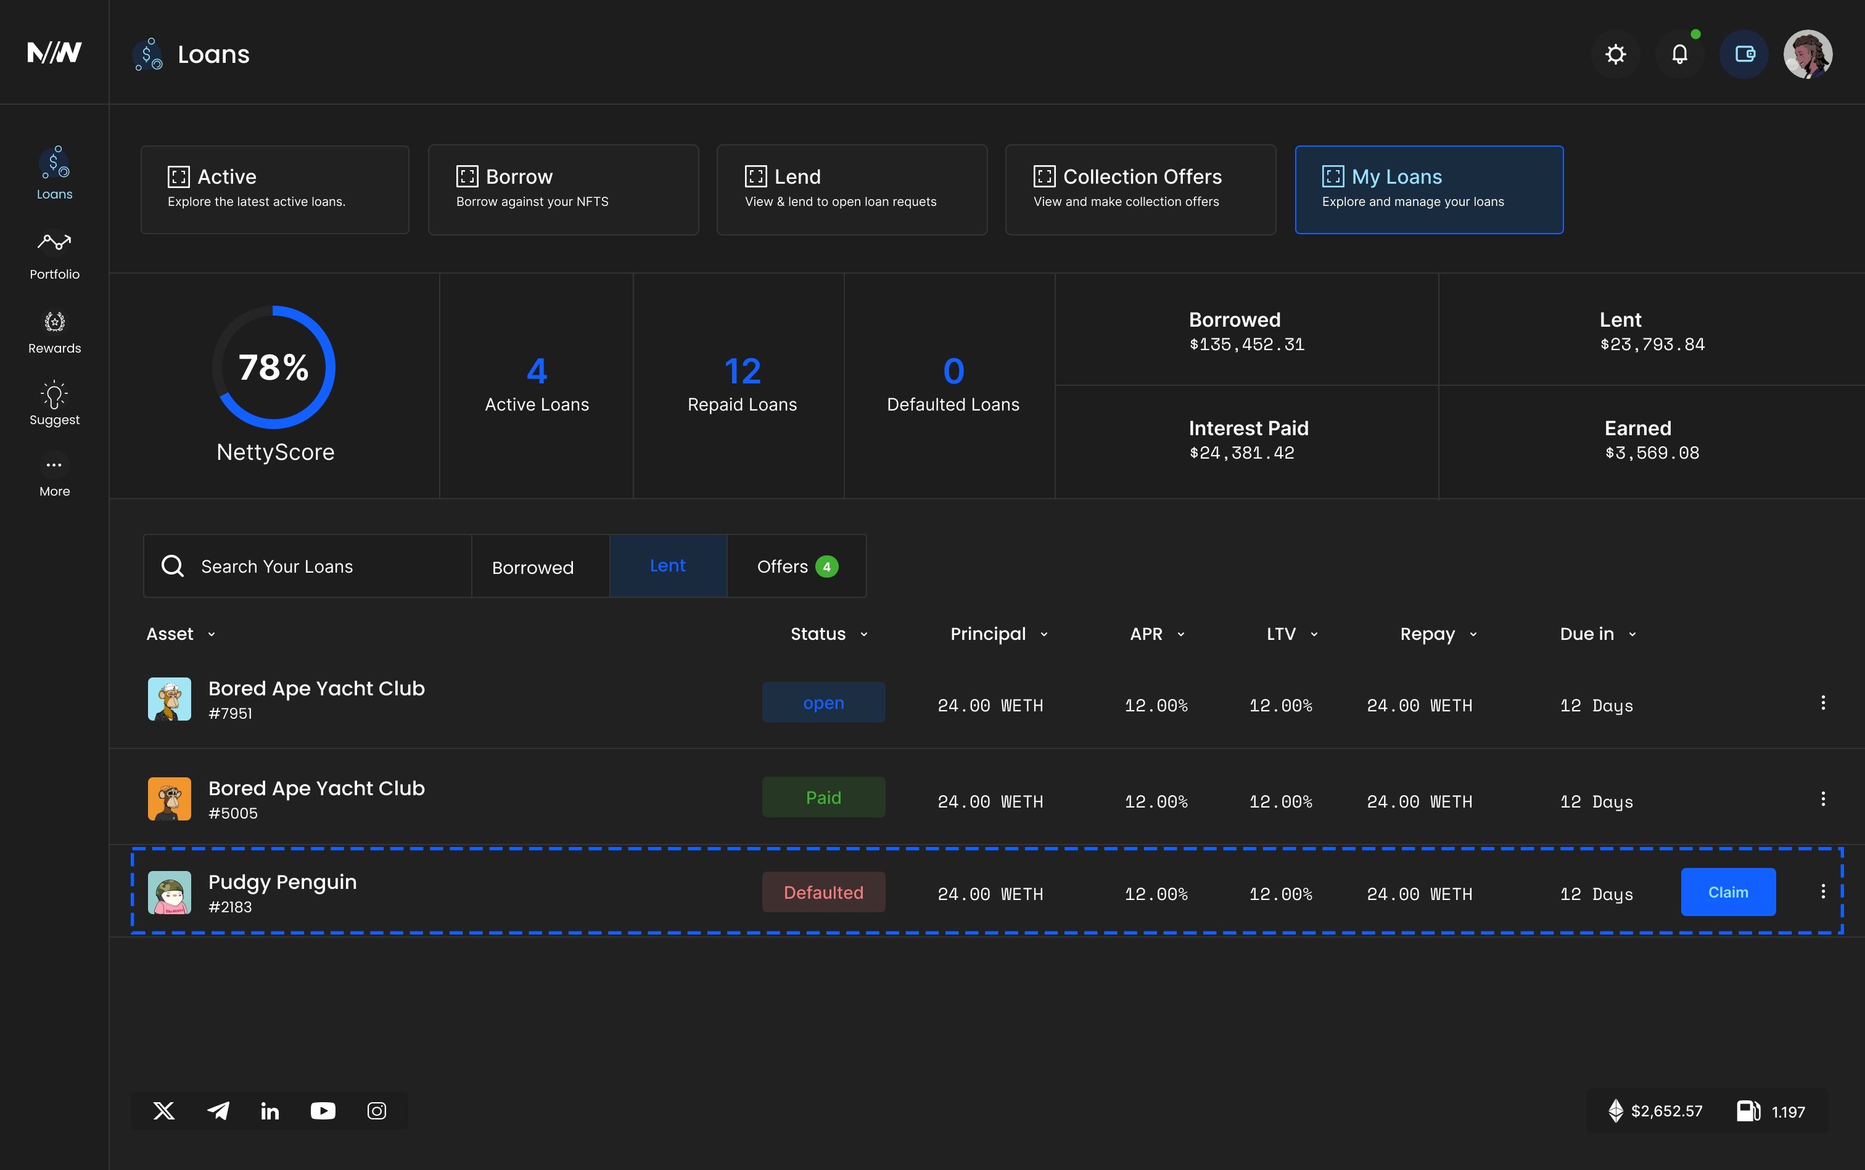The width and height of the screenshot is (1865, 1170).
Task: Claim the defaulted Pudgy Penguin loan
Action: (1727, 892)
